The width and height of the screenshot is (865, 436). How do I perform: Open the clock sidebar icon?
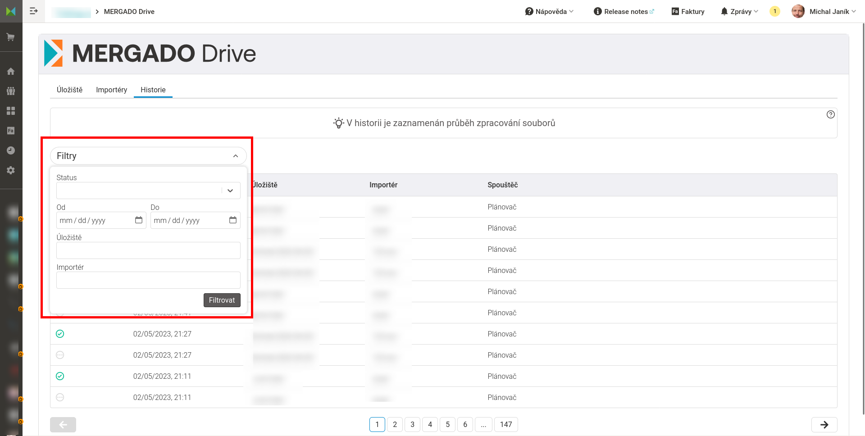point(11,150)
